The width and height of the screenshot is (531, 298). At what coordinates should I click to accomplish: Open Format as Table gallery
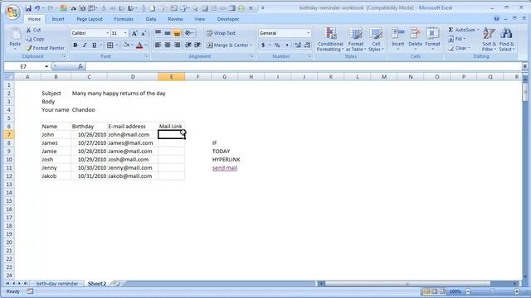[356, 40]
